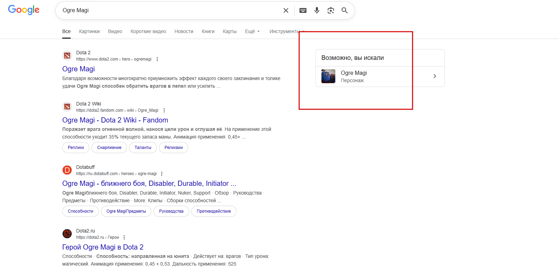
Task: Open more options for dota2.ru result
Action: click(x=124, y=237)
